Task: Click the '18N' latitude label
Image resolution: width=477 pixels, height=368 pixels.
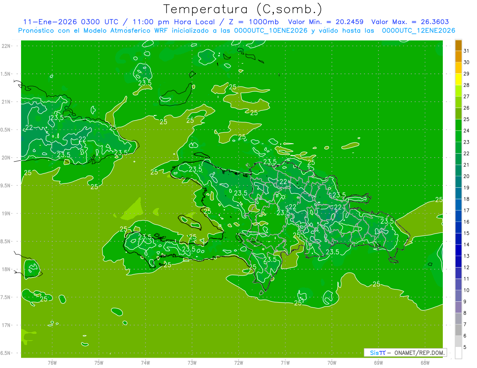Action: [6, 269]
